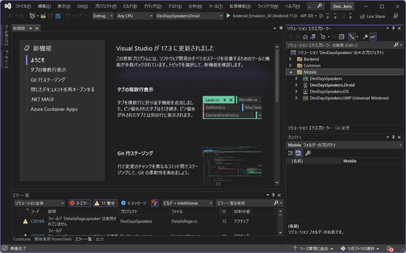Toggle Show All Files in Solution Explorer
The width and height of the screenshot is (406, 253).
352,36
